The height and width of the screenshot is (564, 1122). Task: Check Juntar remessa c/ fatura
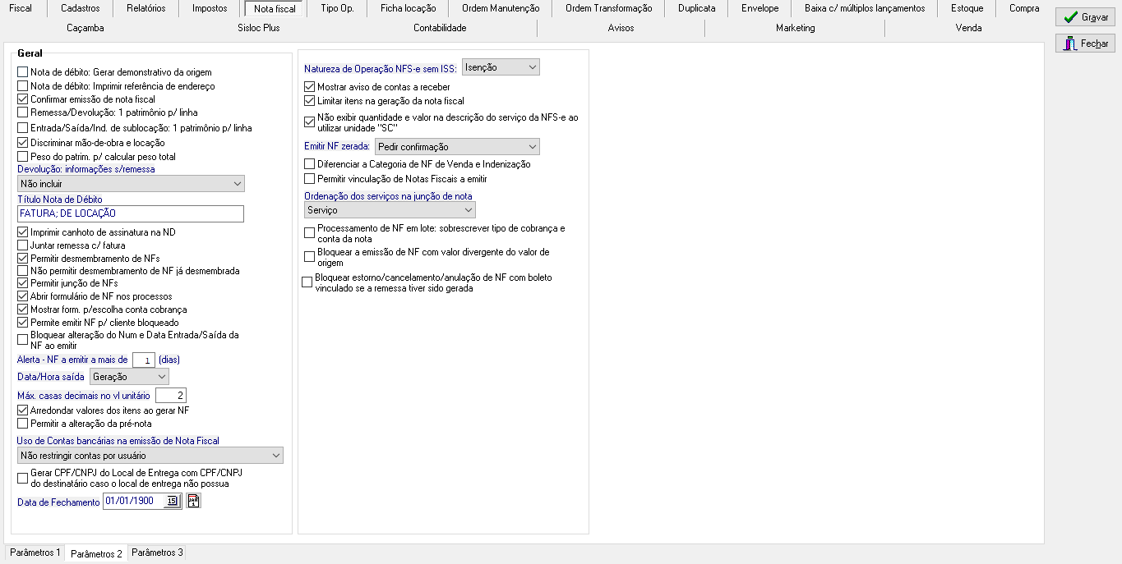click(x=23, y=245)
